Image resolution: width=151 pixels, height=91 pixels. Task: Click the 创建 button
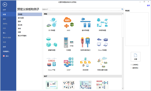click(x=135, y=57)
